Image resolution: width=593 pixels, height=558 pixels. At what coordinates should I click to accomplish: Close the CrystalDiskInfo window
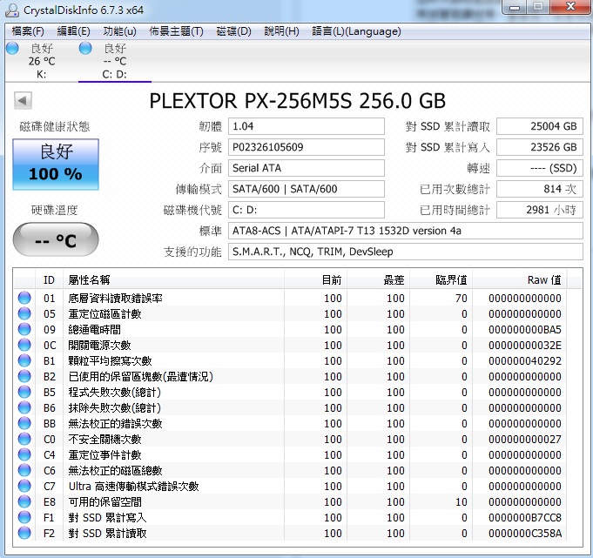[570, 7]
